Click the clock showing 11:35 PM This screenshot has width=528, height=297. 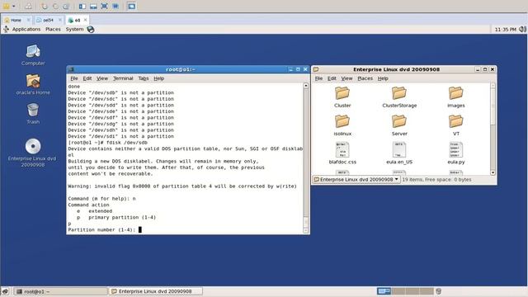[505, 30]
